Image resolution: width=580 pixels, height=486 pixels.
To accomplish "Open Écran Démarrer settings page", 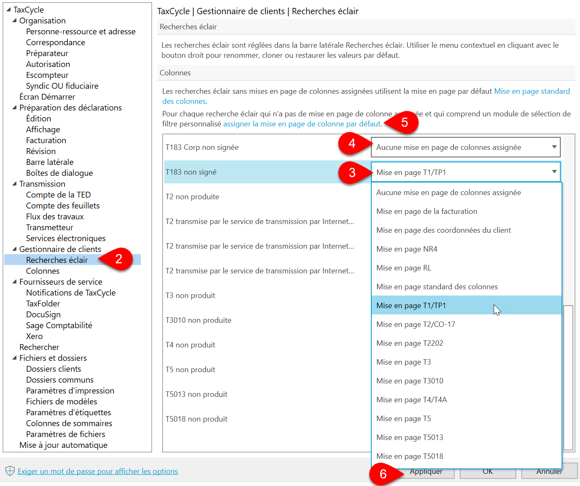I will coord(47,97).
